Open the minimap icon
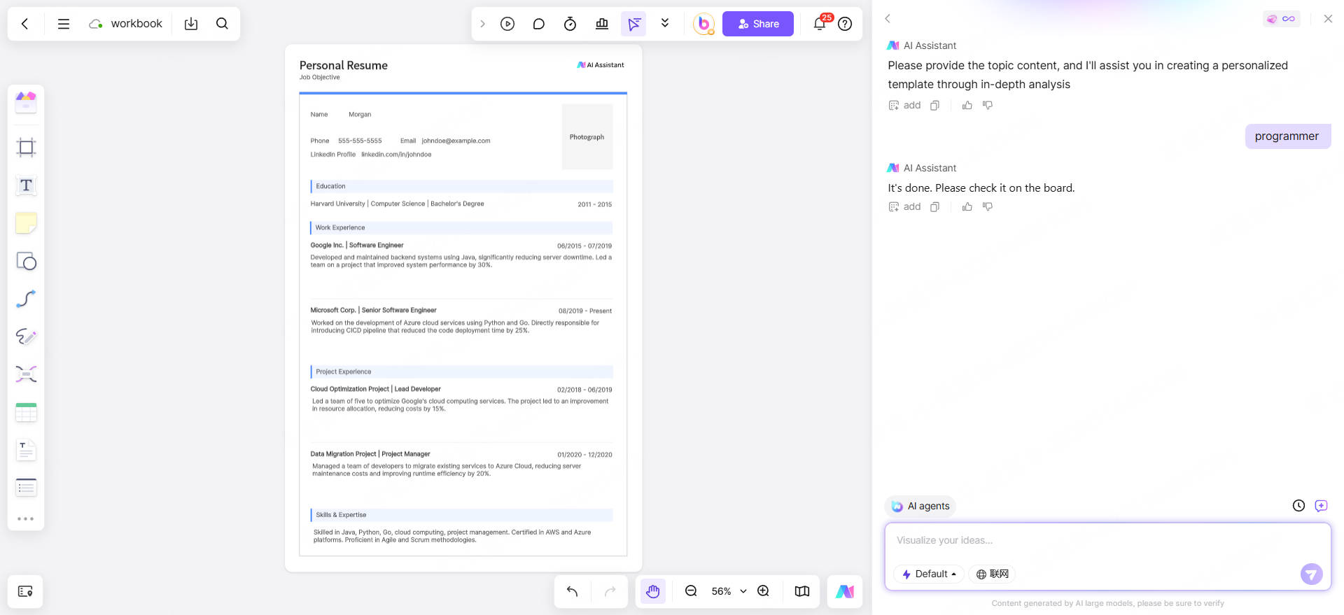Viewport: 1344px width, 615px height. 802,591
